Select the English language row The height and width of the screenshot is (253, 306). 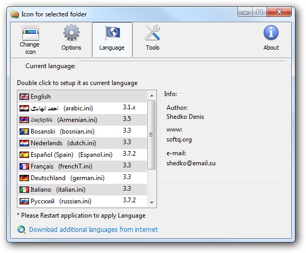(82, 97)
